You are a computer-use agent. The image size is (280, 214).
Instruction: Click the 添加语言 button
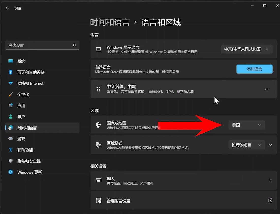[254, 69]
